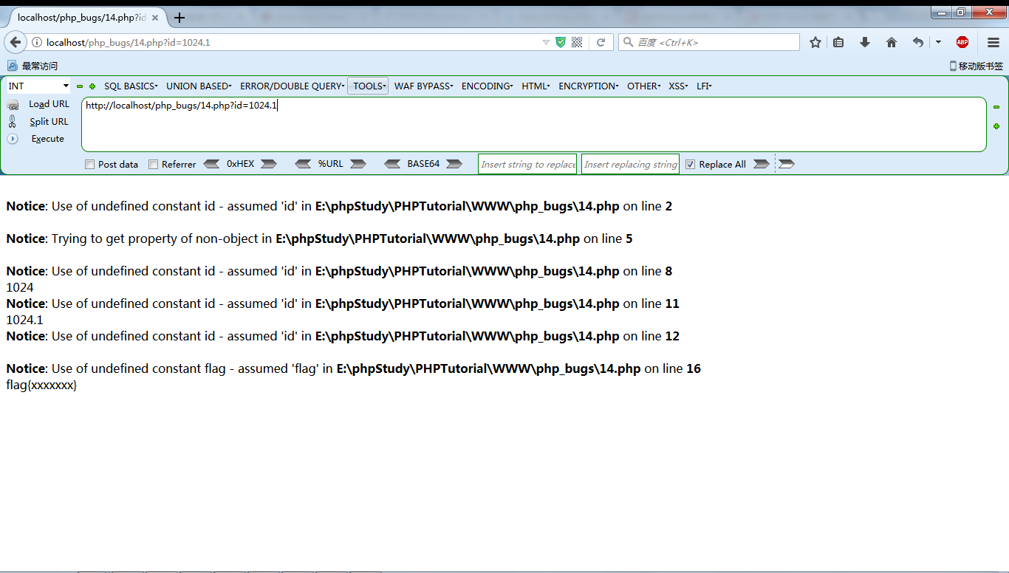The image size is (1009, 573).
Task: Click the white arrow right of dashed separator
Action: 787,164
